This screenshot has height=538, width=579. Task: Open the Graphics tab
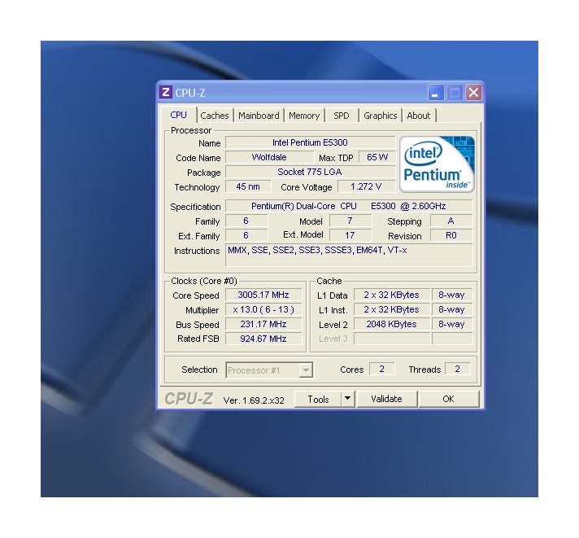click(x=381, y=116)
